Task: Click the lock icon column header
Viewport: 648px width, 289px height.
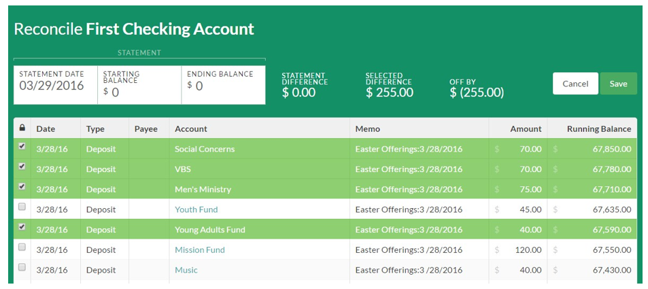Action: click(x=22, y=128)
